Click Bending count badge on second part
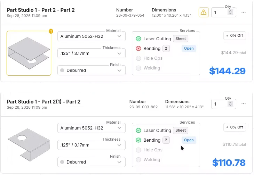Viewport: 254px width, 175px height. (166, 140)
